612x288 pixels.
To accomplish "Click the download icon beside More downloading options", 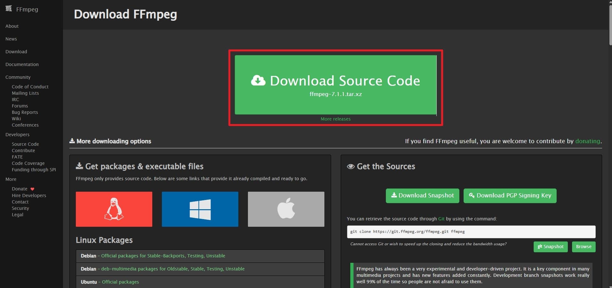I will (72, 141).
